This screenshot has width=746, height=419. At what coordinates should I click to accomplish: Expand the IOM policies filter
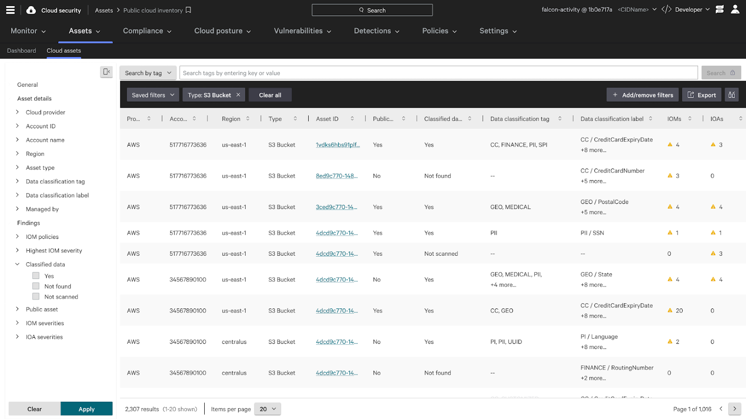[x=17, y=237]
